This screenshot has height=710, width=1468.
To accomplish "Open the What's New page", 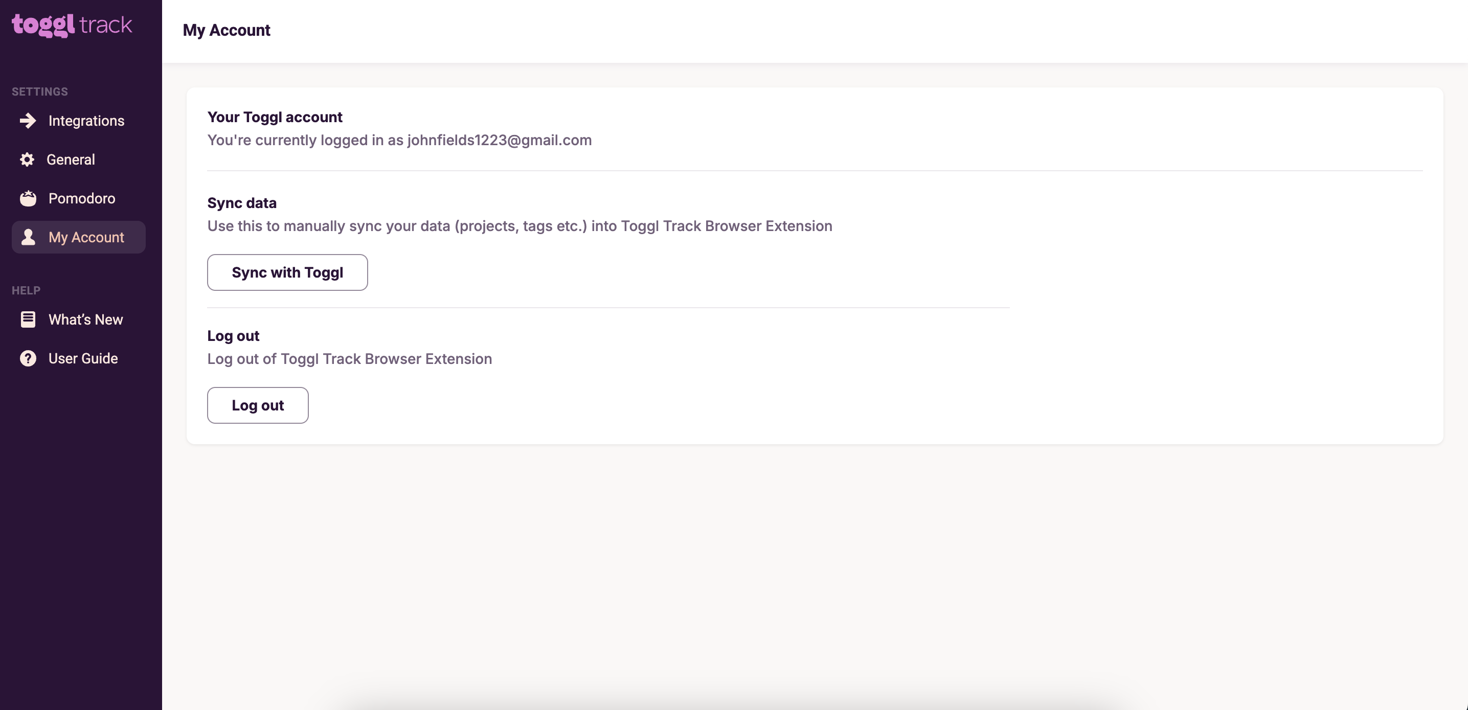I will (79, 319).
